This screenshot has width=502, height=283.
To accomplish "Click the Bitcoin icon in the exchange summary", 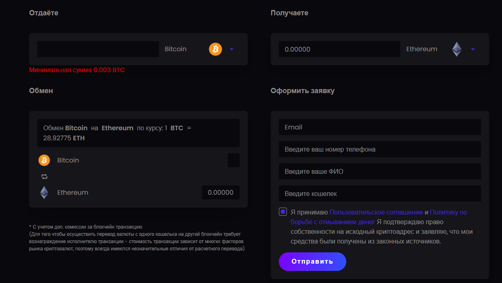I will point(44,160).
